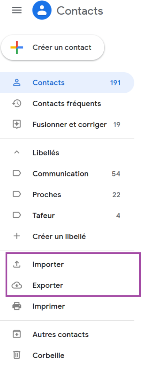144x374 pixels.
Task: Open Autres contacts
Action: (x=67, y=335)
